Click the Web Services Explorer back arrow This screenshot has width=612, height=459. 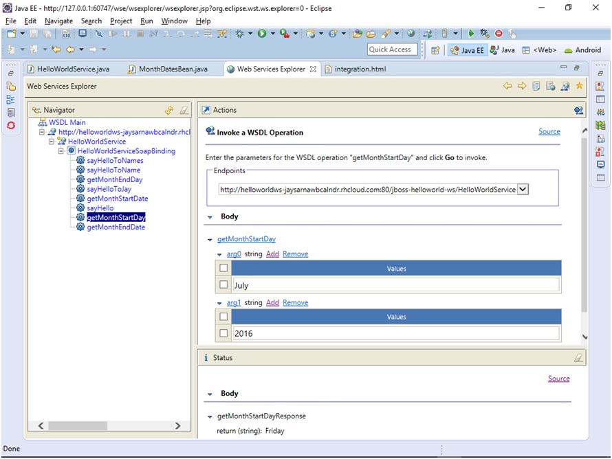pyautogui.click(x=507, y=86)
